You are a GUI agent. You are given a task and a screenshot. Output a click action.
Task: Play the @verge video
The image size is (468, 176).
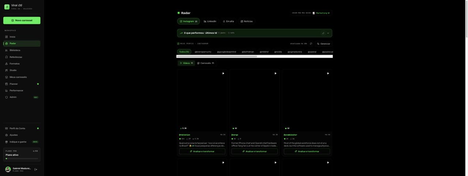tap(276, 73)
